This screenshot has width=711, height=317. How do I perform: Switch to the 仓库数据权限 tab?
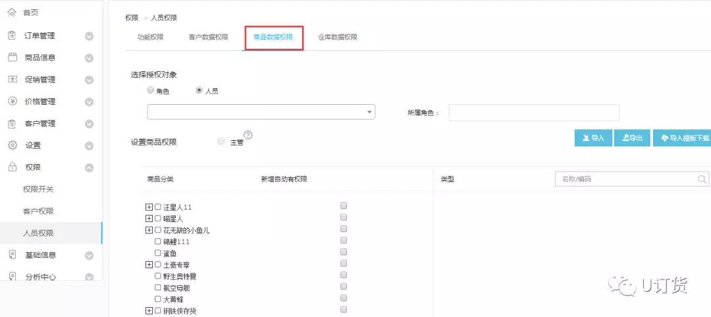point(337,38)
